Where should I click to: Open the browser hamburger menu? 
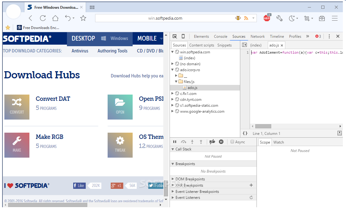click(x=335, y=18)
